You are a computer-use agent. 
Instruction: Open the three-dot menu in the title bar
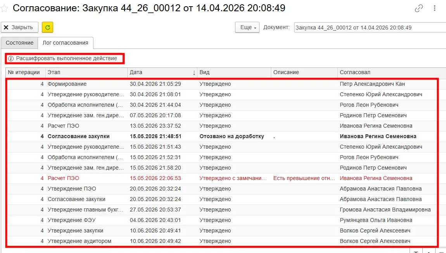(x=435, y=9)
